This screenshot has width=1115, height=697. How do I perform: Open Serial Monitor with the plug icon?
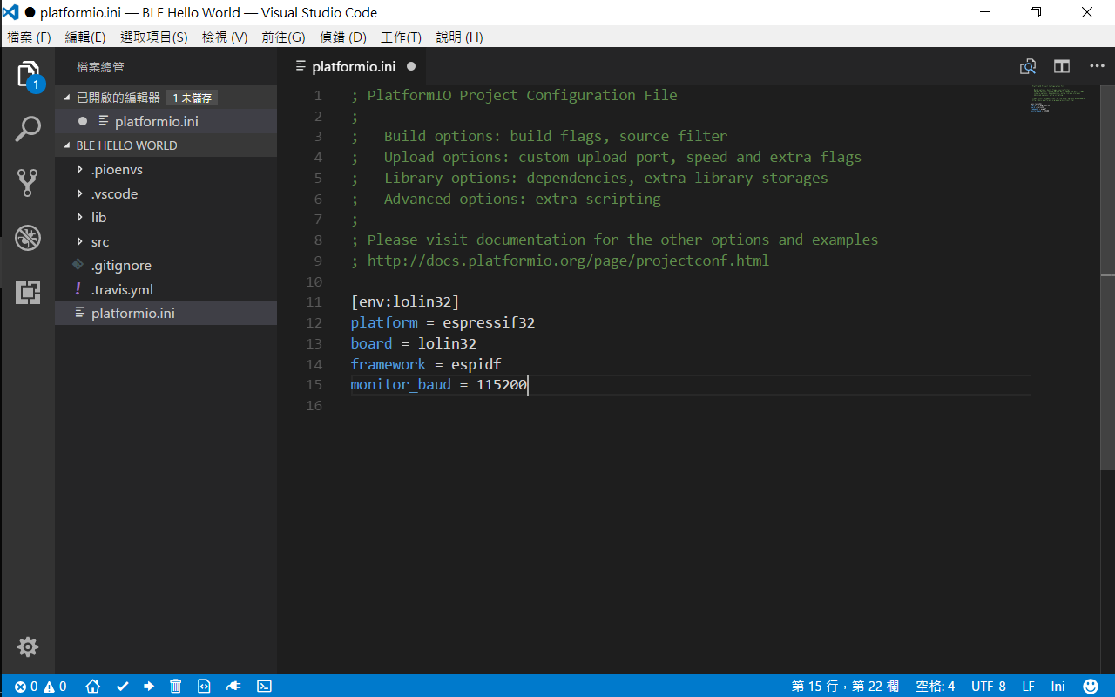pyautogui.click(x=233, y=686)
